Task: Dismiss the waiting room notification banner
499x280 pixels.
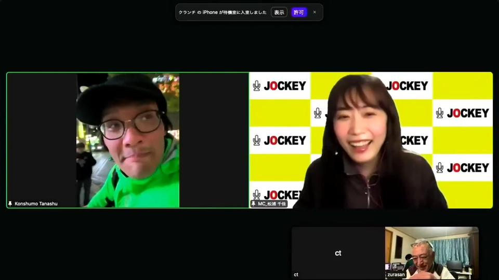Action: (x=314, y=12)
